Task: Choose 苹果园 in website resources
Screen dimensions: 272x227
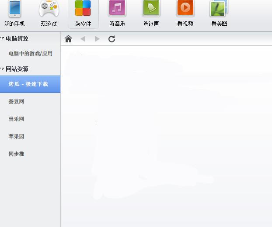Action: click(x=16, y=136)
